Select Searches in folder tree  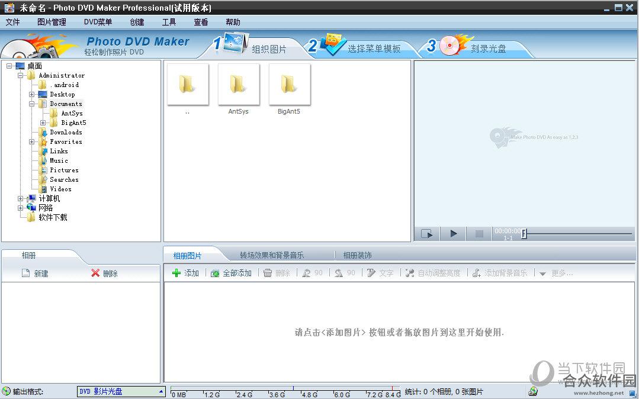[64, 179]
